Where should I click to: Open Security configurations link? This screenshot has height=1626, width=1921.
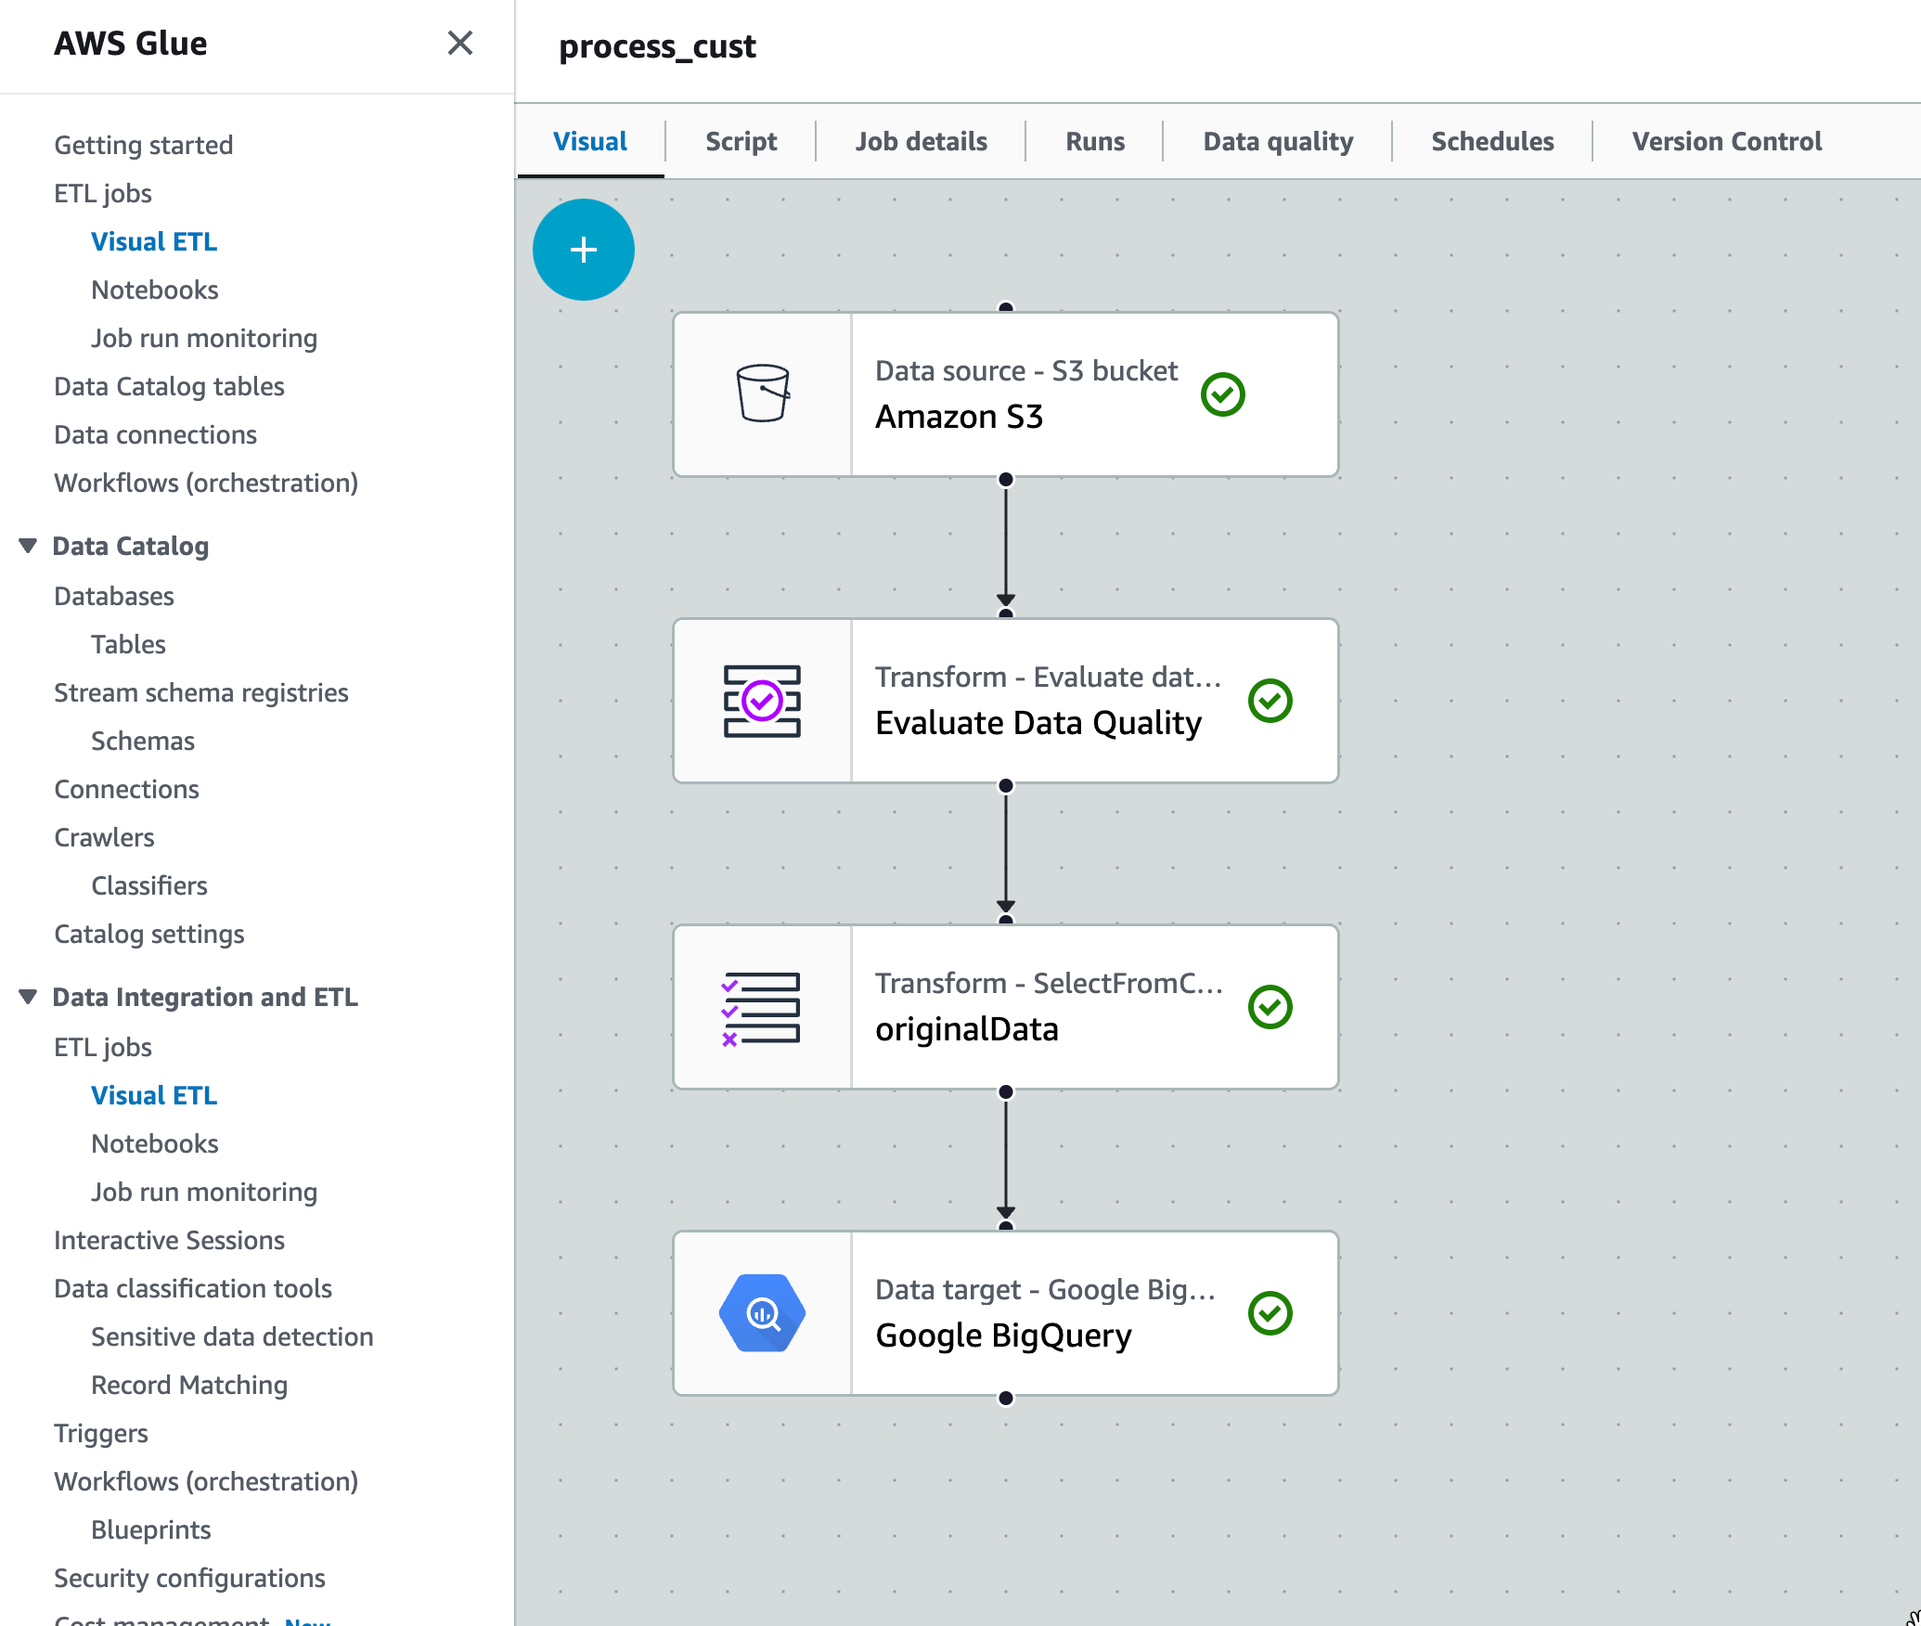coord(189,1578)
